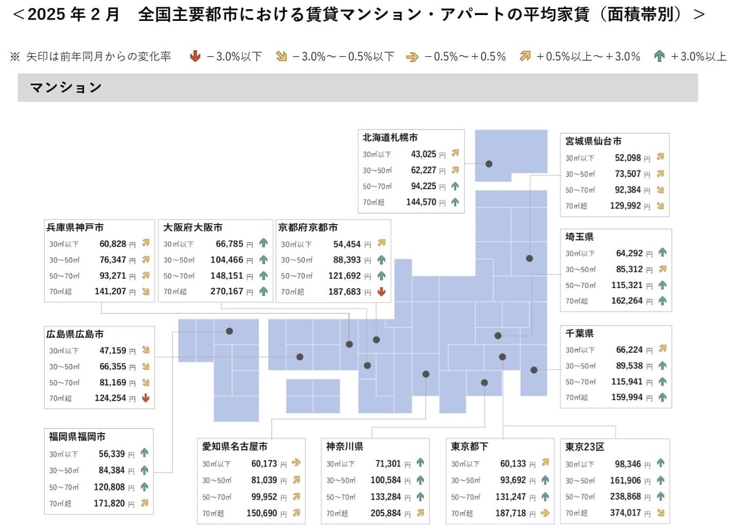Click the value 161,906 in 東京23区
The width and height of the screenshot is (734, 529).
point(625,481)
